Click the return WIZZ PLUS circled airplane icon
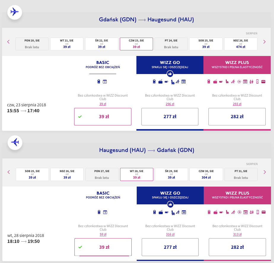The image size is (274, 263). 239,212
